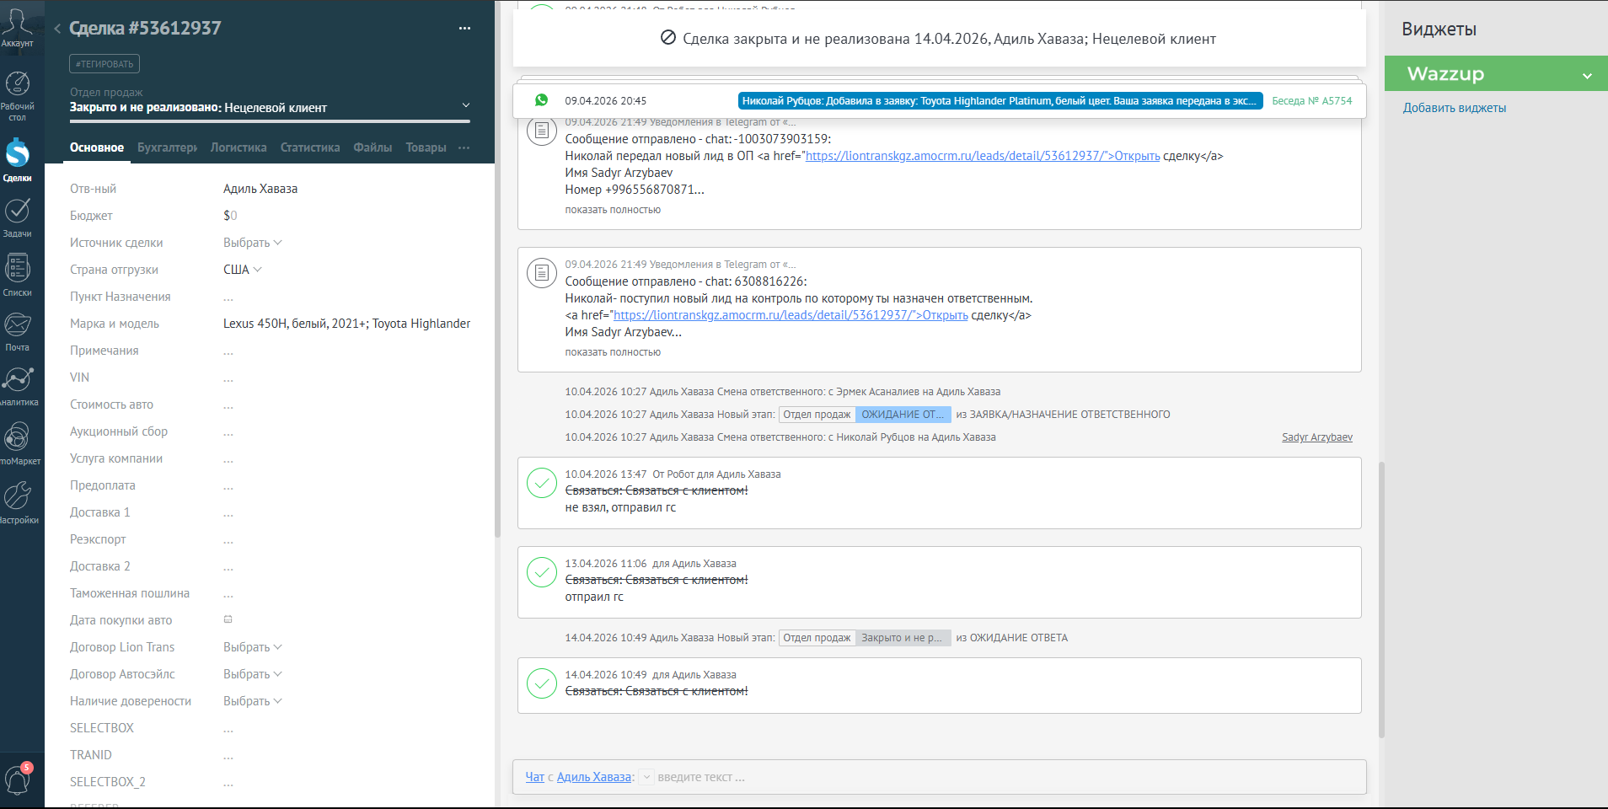Open the Списки lists icon
This screenshot has width=1608, height=809.
pos(17,275)
